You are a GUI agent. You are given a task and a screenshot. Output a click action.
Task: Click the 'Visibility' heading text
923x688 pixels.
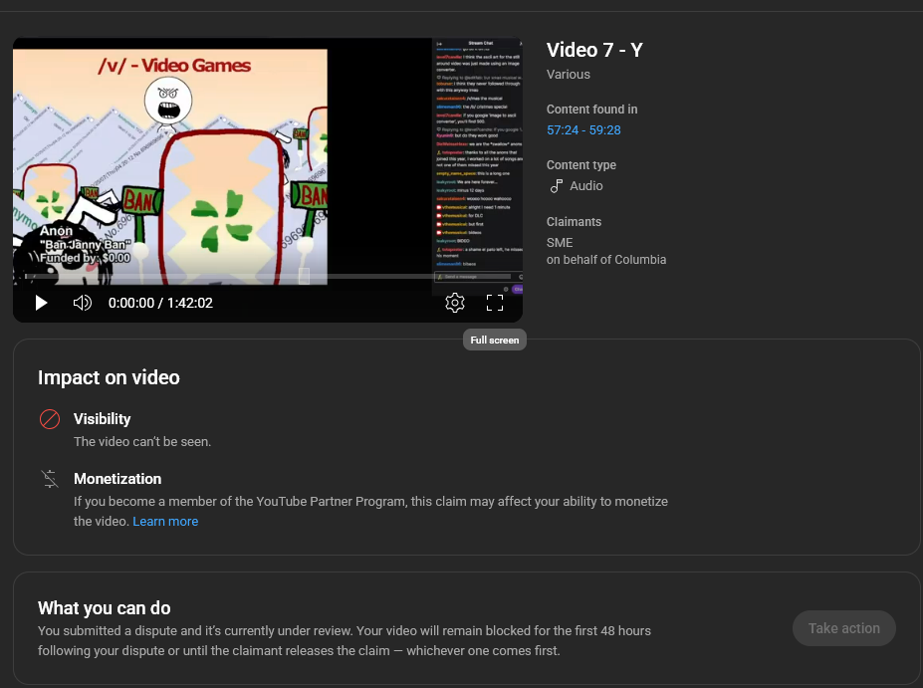click(102, 419)
